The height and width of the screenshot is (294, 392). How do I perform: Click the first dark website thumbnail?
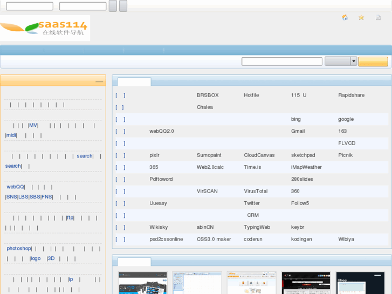click(x=143, y=283)
